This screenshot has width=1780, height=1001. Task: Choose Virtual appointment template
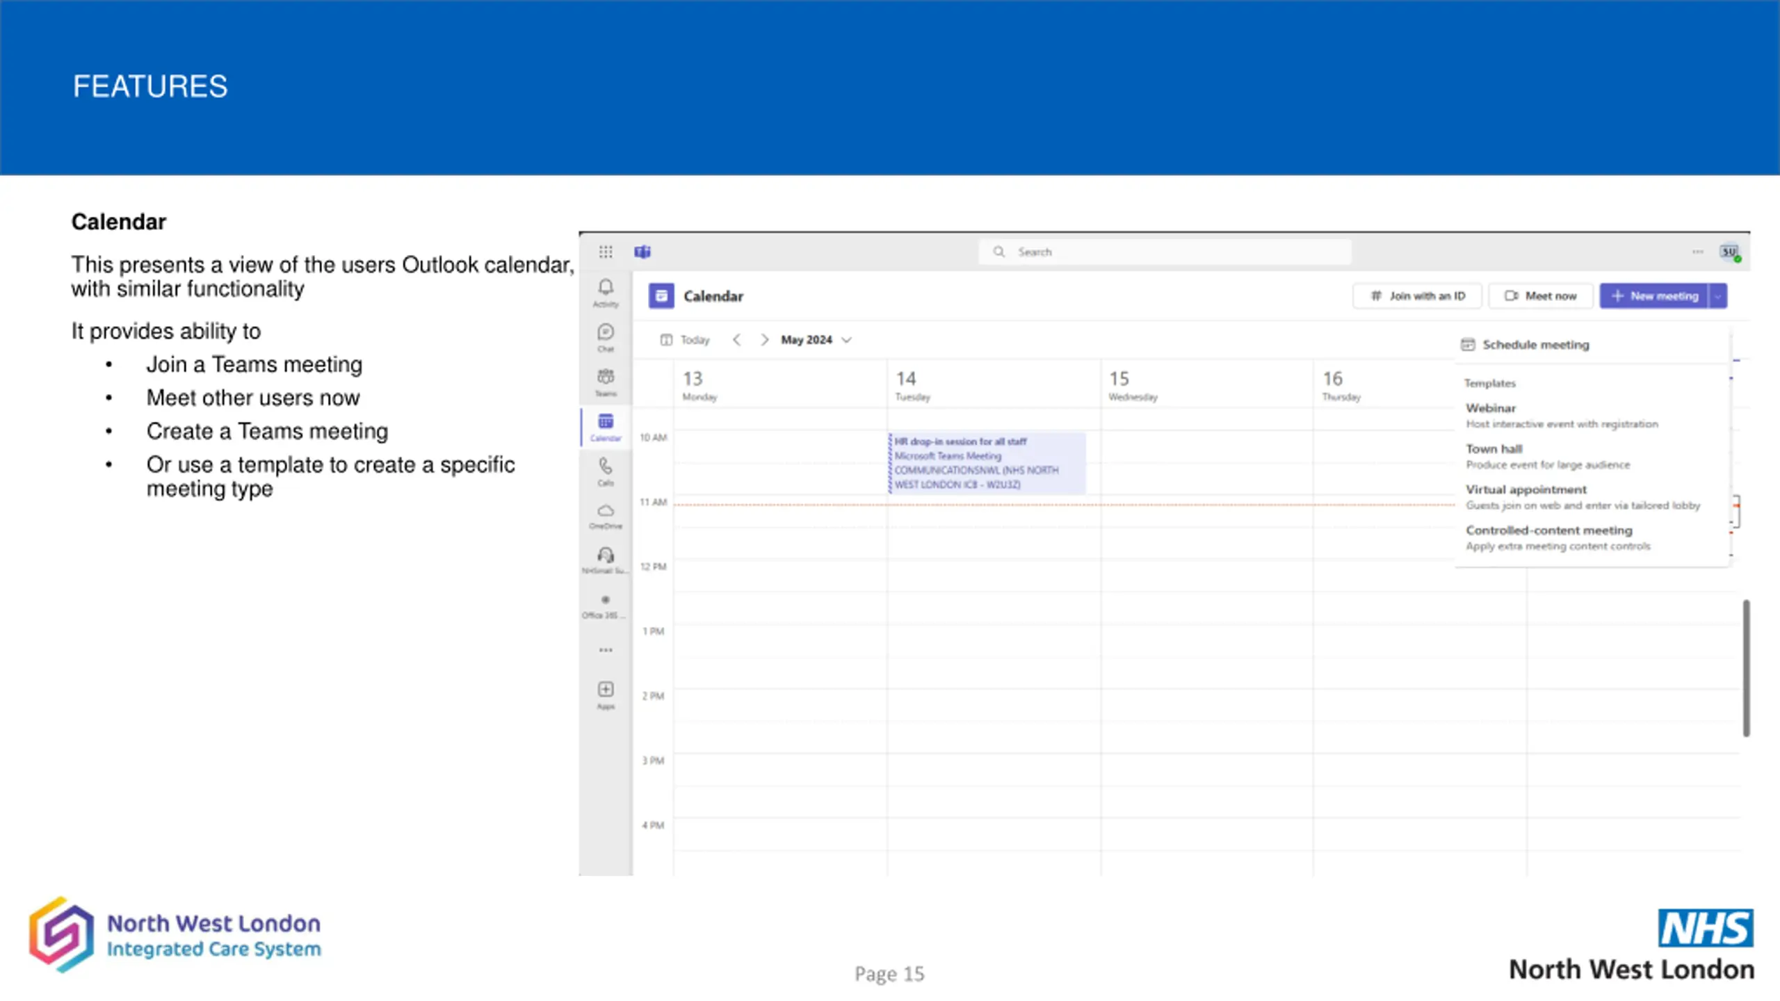(x=1583, y=497)
